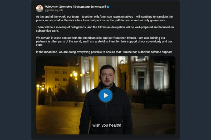Click the sentence starting "In the meantime"
This screenshot has height=140, width=211.
104,52
